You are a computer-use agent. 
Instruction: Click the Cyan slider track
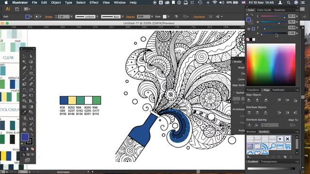(x=274, y=16)
